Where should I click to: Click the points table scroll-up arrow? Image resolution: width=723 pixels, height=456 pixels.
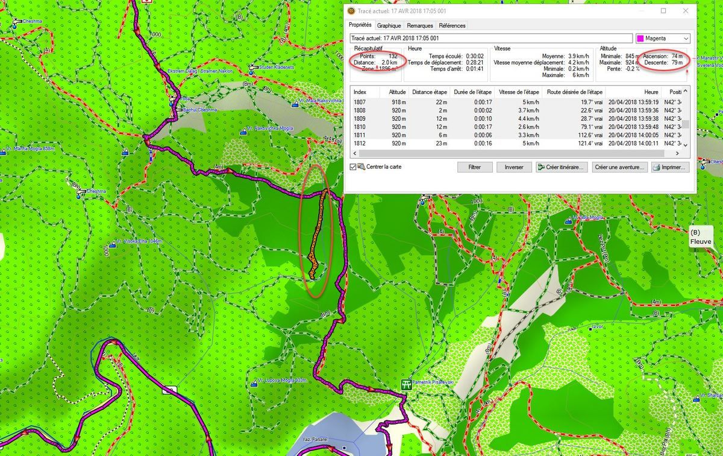684,92
